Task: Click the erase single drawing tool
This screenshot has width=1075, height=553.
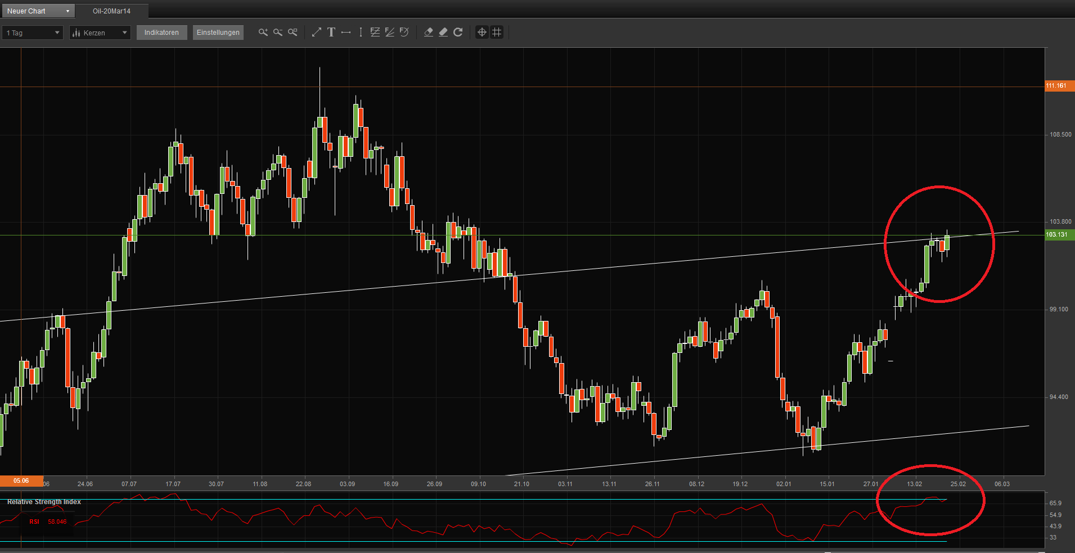Action: [x=429, y=32]
